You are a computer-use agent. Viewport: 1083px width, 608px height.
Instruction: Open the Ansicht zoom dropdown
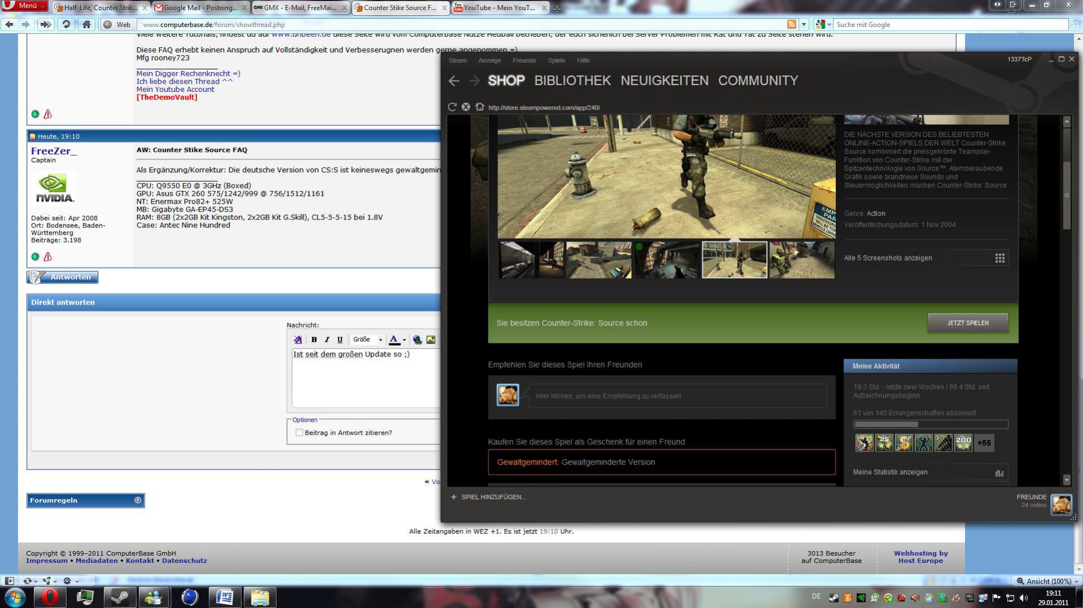coord(1049,581)
